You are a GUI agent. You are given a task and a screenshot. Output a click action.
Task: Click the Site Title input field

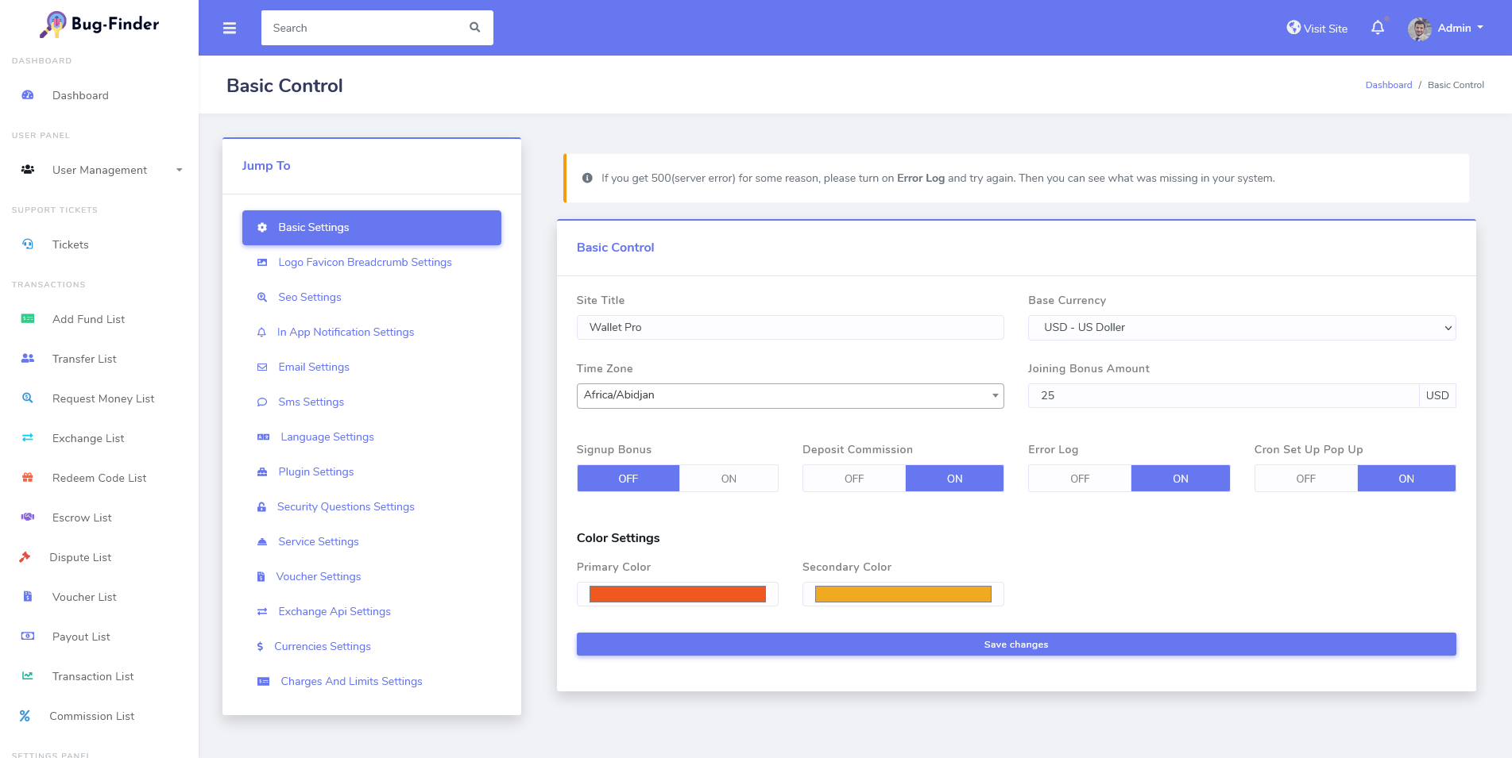(790, 327)
